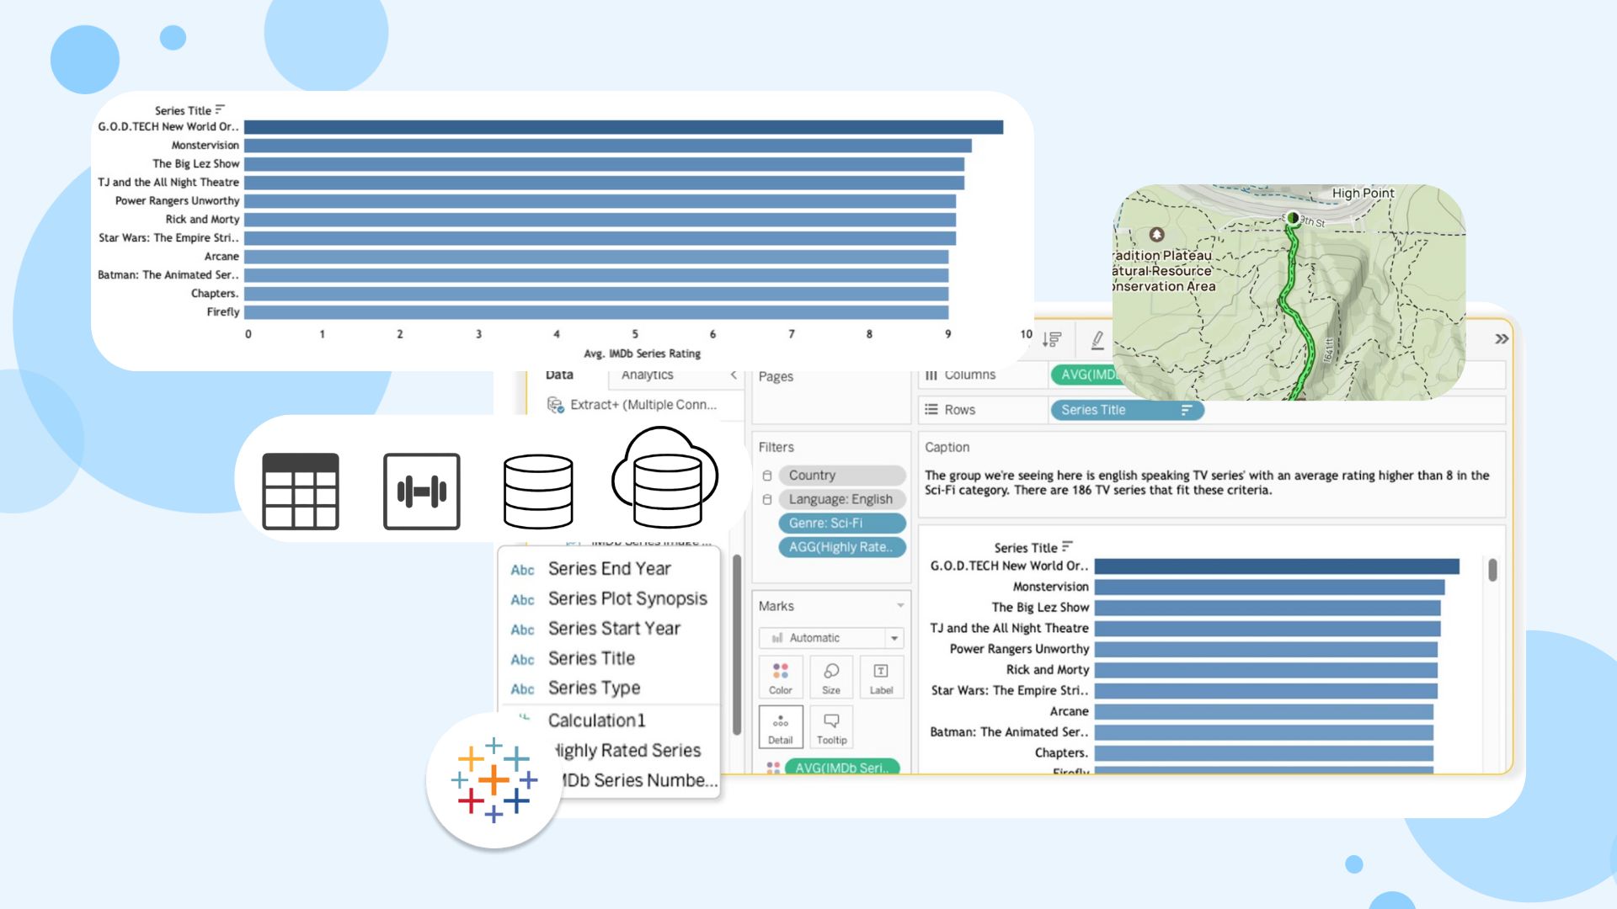This screenshot has width=1617, height=909.
Task: Select the Detail mark property
Action: click(780, 727)
